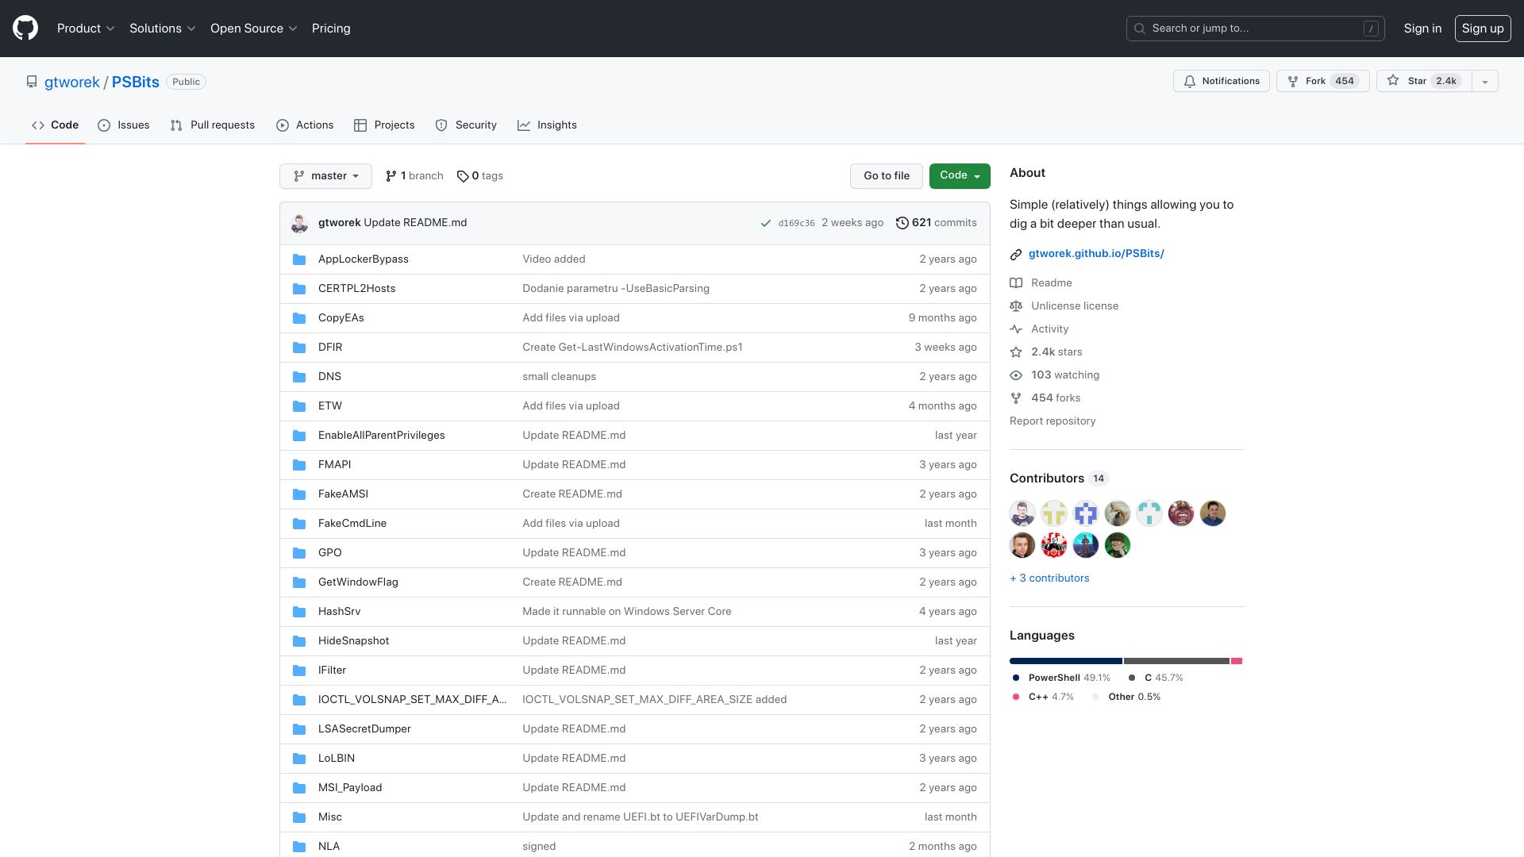The width and height of the screenshot is (1524, 857).
Task: Switch to the Code tab
Action: tap(55, 125)
